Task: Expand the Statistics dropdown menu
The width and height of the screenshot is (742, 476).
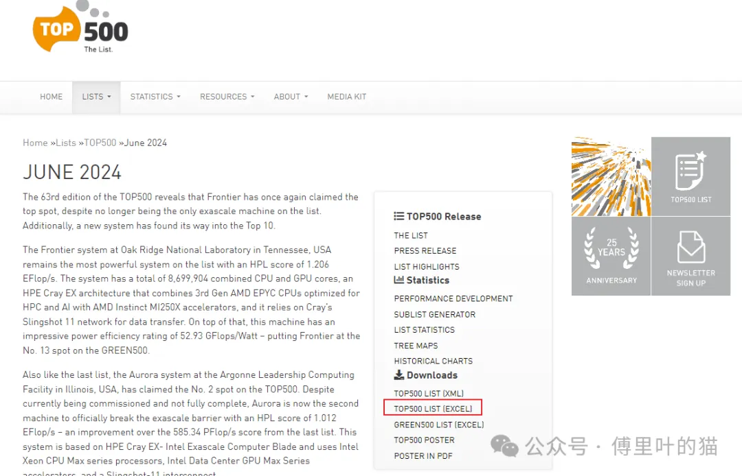Action: tap(155, 97)
